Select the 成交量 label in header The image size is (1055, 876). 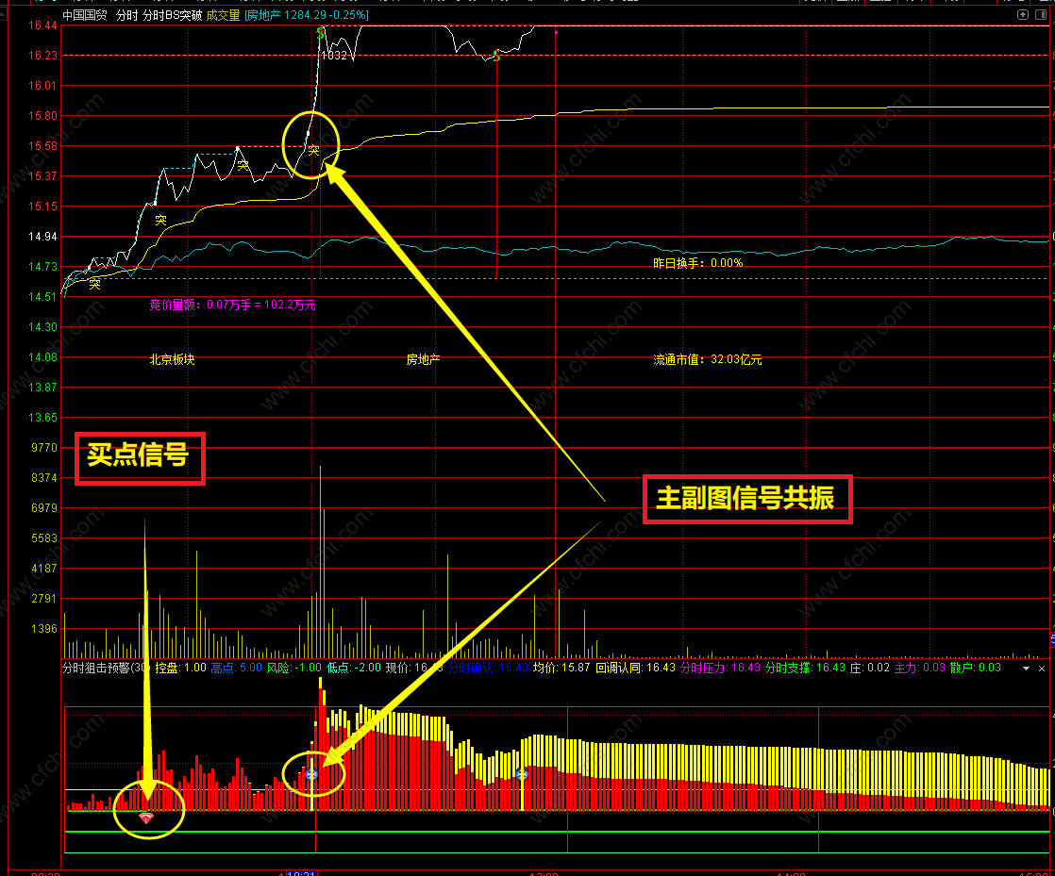click(x=224, y=15)
